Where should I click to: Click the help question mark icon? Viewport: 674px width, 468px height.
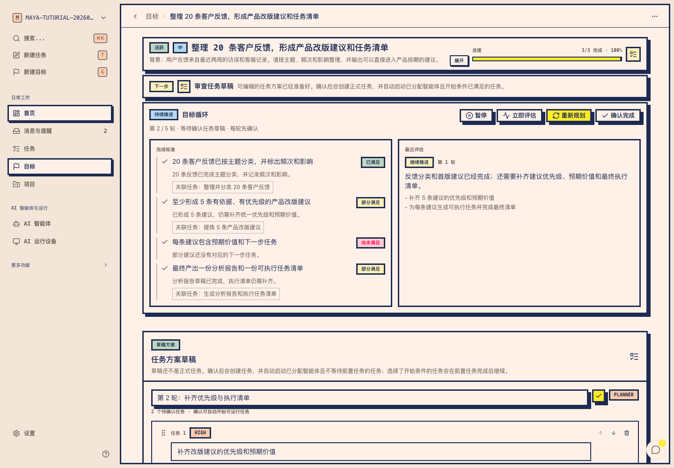(106, 454)
